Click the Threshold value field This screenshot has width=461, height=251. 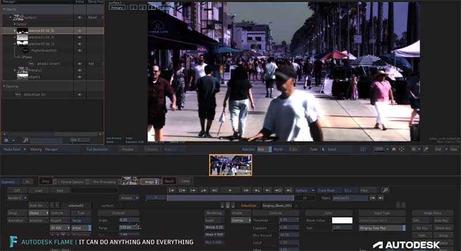coord(289,220)
